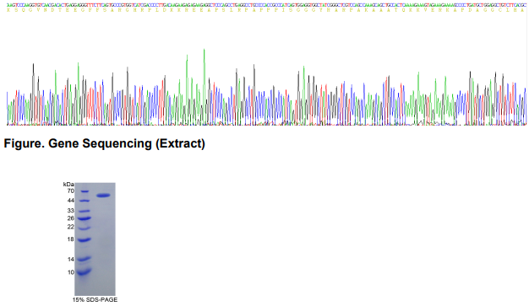Click the purified protein band in sample lane

[104, 196]
